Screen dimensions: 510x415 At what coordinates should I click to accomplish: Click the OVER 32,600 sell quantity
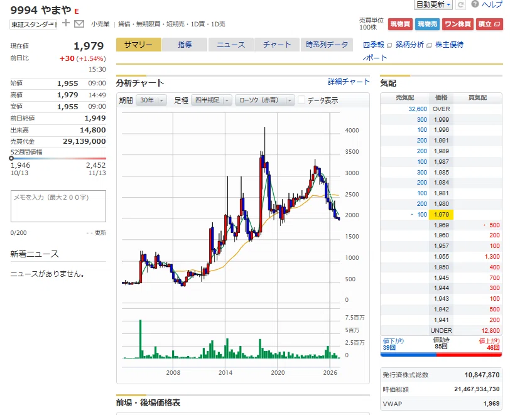pos(418,109)
